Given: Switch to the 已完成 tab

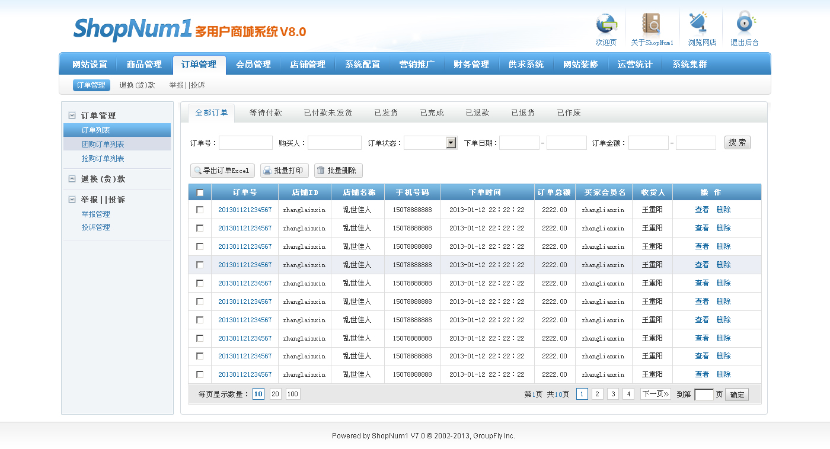Looking at the screenshot, I should pyautogui.click(x=432, y=113).
